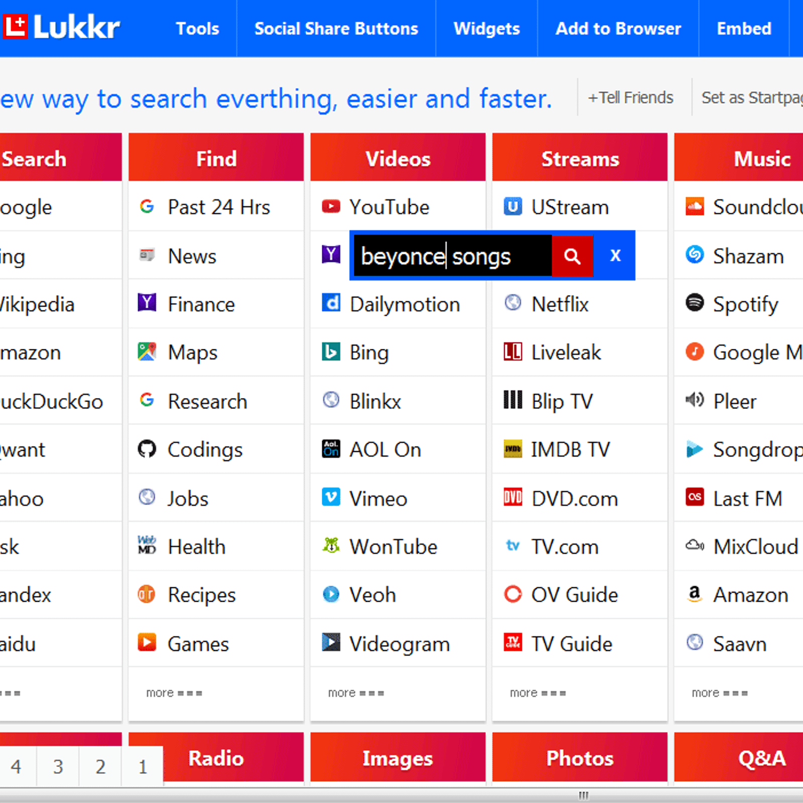Click the Veoh play icon
803x803 pixels.
tap(331, 594)
